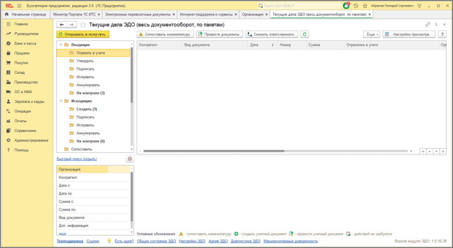453x248 pixels.
Task: Open Помощь section in sidebar
Action: [x=21, y=150]
